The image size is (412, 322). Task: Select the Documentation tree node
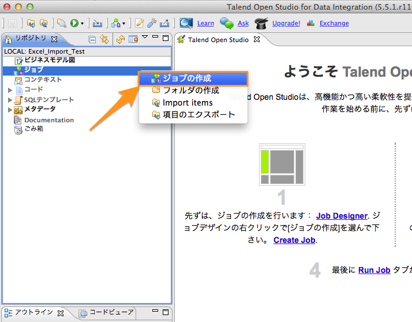pyautogui.click(x=49, y=120)
